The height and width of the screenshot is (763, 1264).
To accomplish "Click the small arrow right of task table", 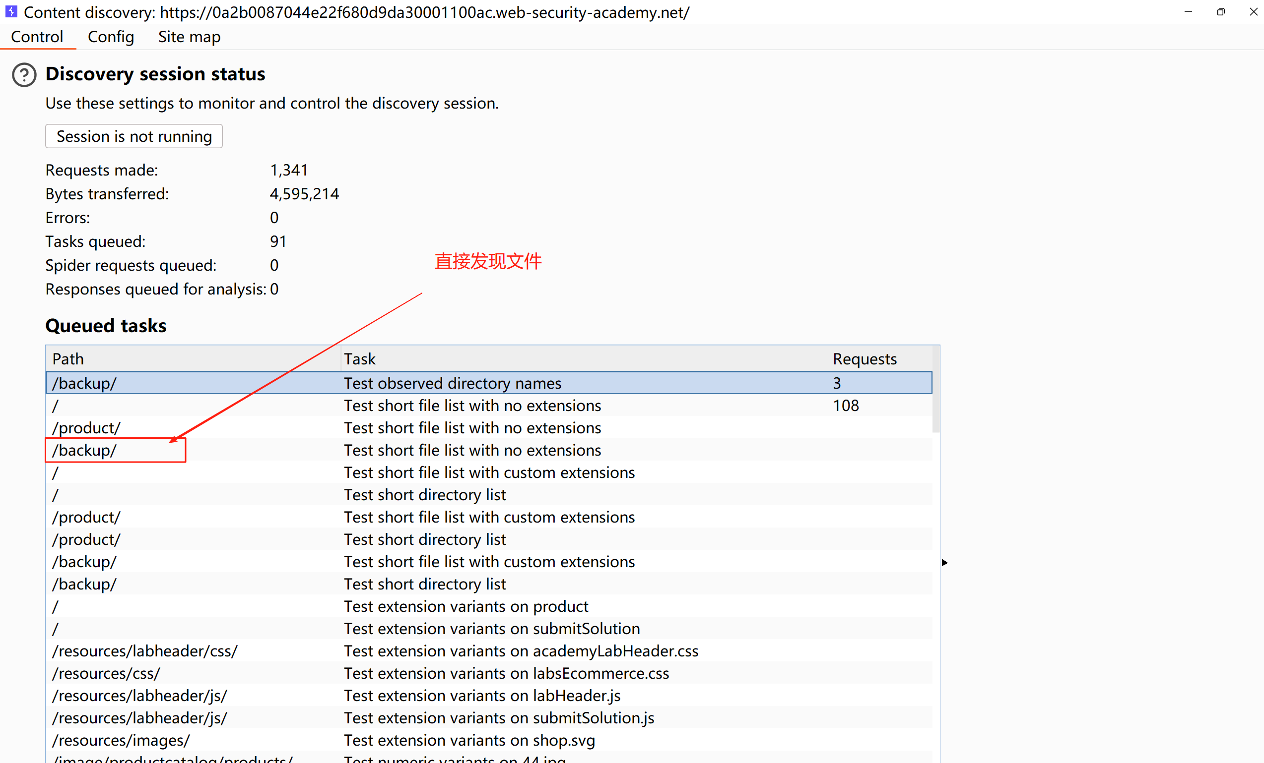I will [x=944, y=563].
